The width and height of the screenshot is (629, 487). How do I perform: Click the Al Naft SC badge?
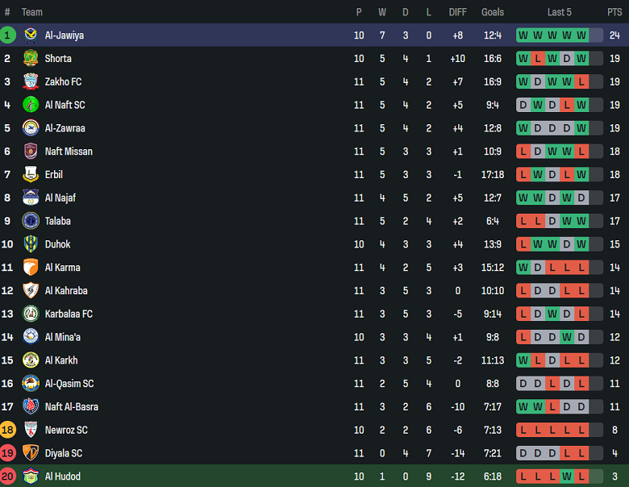[x=31, y=105]
